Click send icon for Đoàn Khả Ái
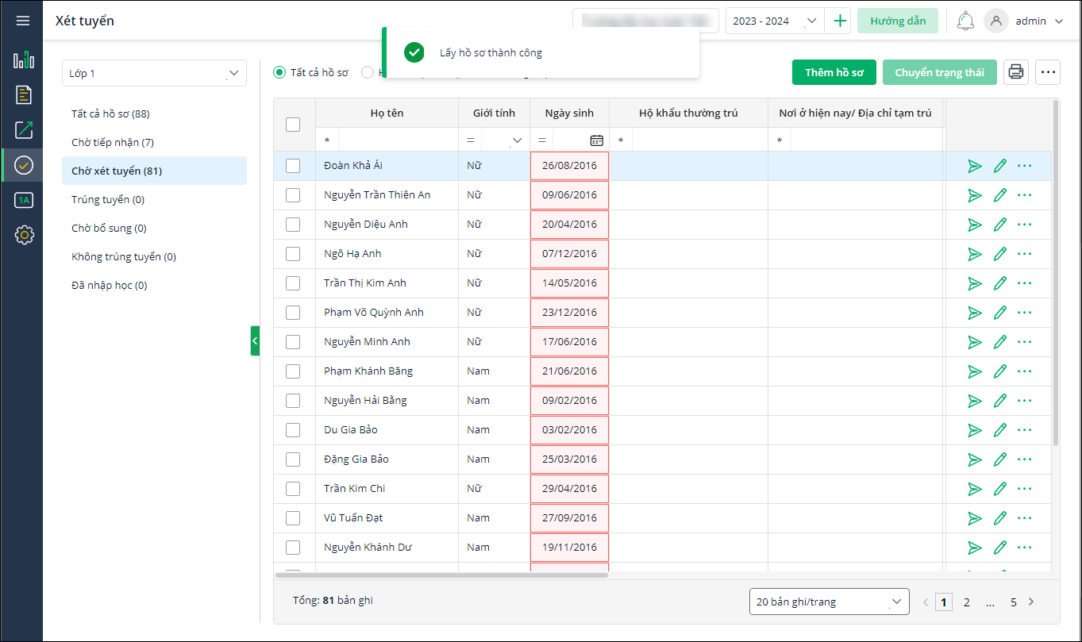The height and width of the screenshot is (642, 1082). 975,166
